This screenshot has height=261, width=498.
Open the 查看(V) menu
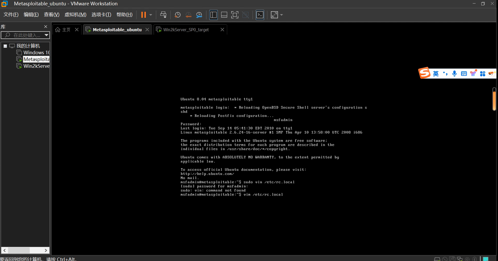[x=52, y=15]
